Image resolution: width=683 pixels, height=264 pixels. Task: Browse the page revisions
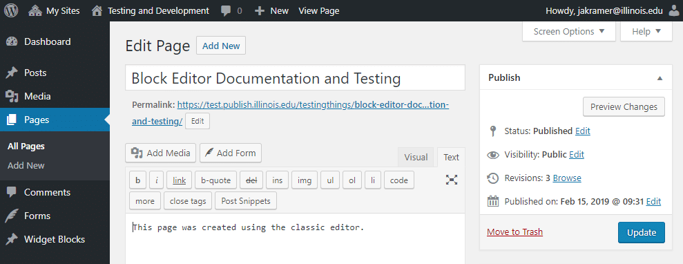coord(567,178)
